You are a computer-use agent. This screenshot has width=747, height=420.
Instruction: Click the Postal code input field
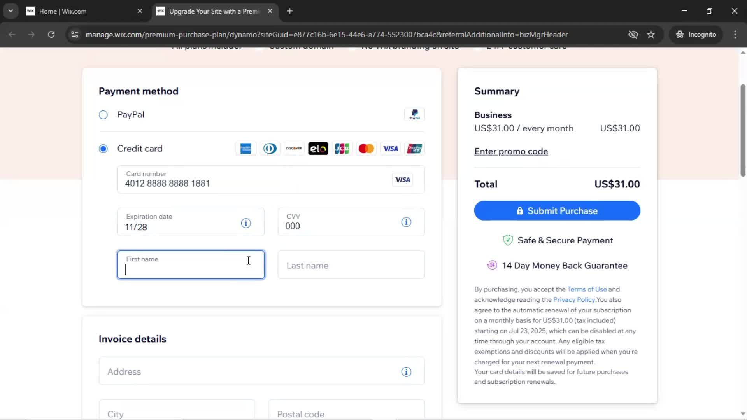click(346, 410)
